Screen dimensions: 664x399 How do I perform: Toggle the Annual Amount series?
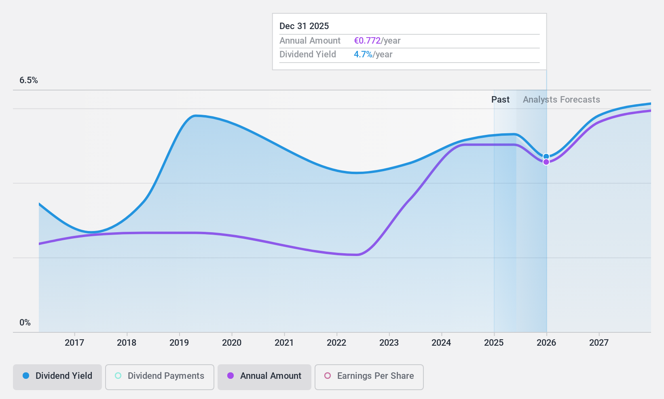(x=264, y=377)
